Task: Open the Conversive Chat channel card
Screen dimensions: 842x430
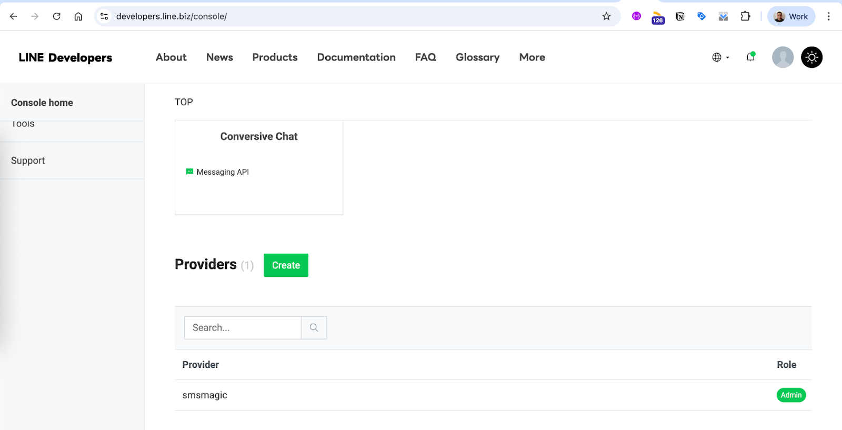Action: [259, 167]
